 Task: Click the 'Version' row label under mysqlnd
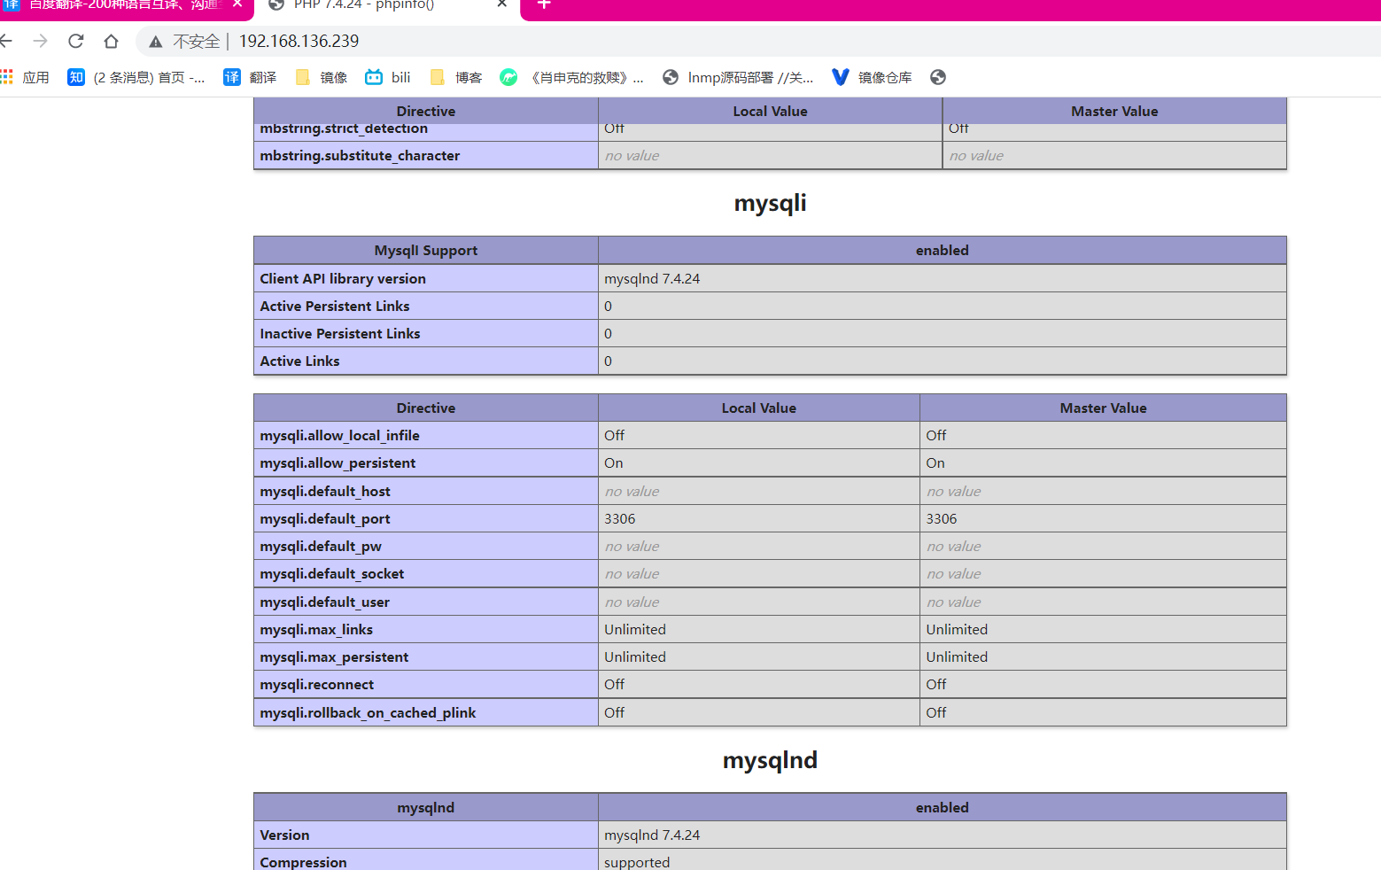[x=284, y=835]
